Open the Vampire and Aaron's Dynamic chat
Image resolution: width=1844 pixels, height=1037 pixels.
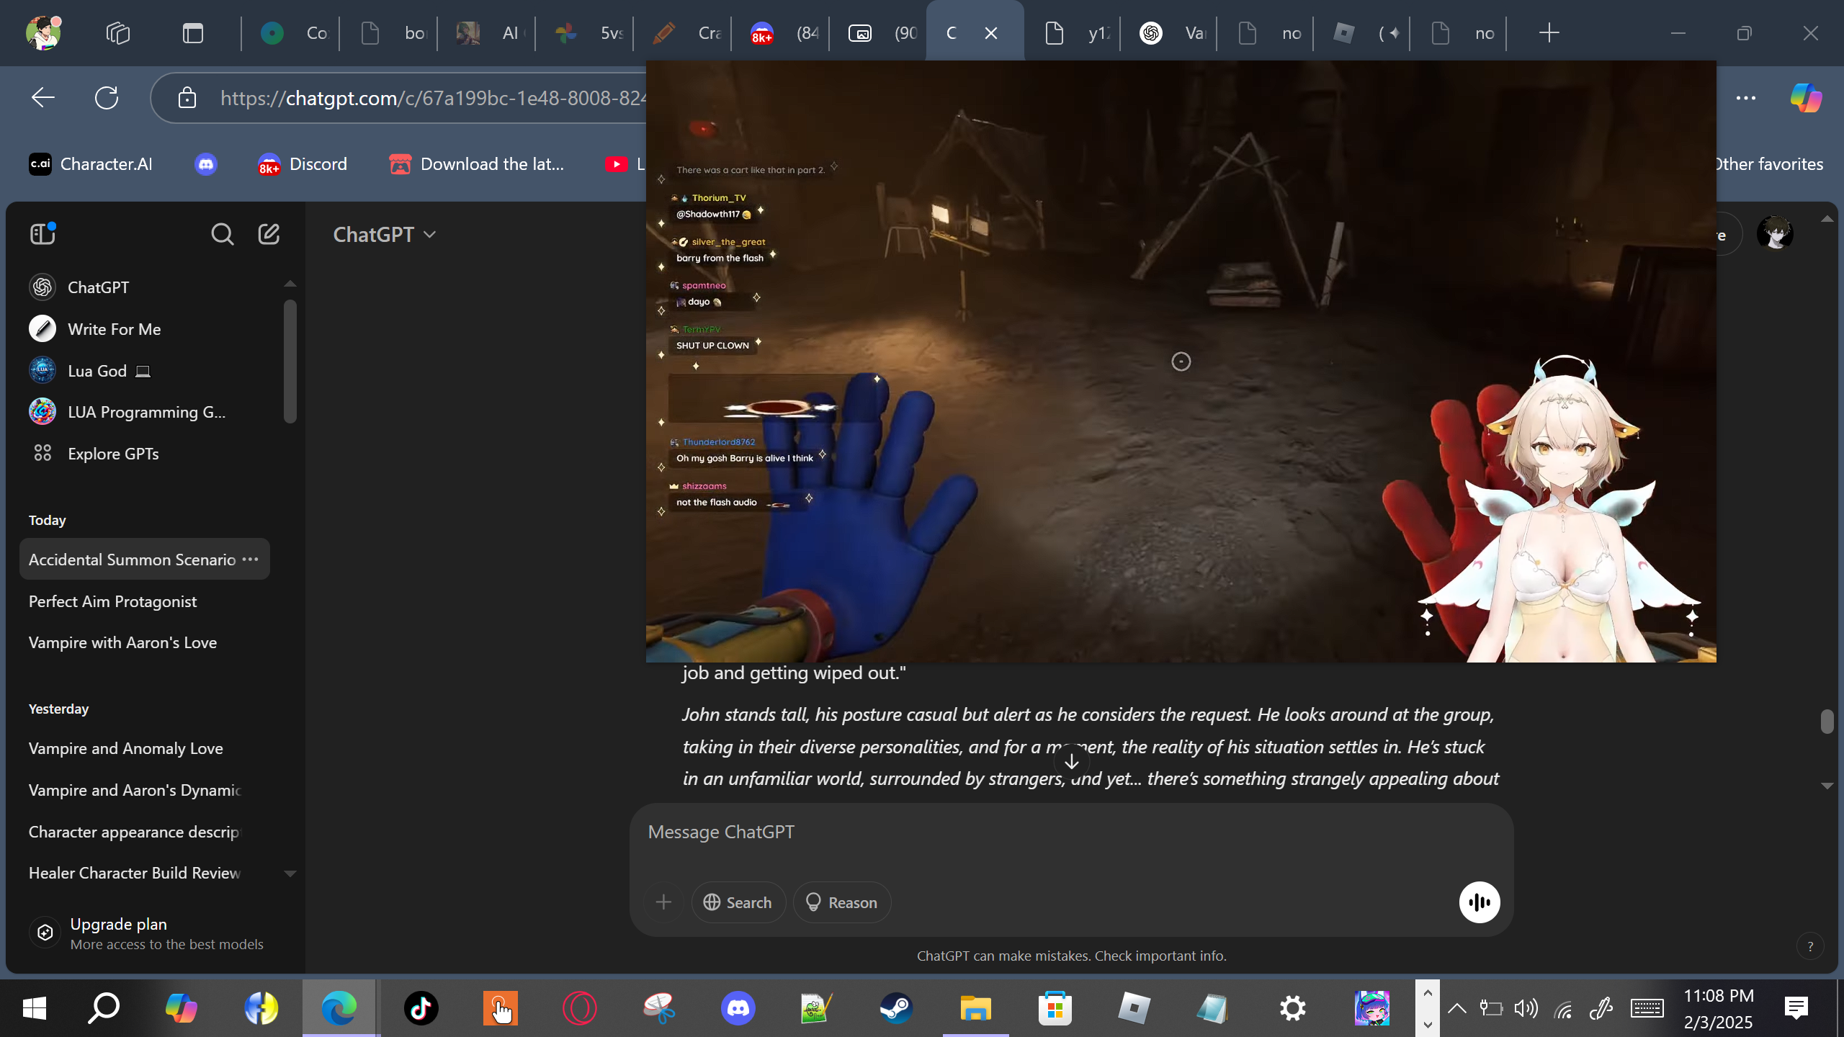tap(144, 790)
